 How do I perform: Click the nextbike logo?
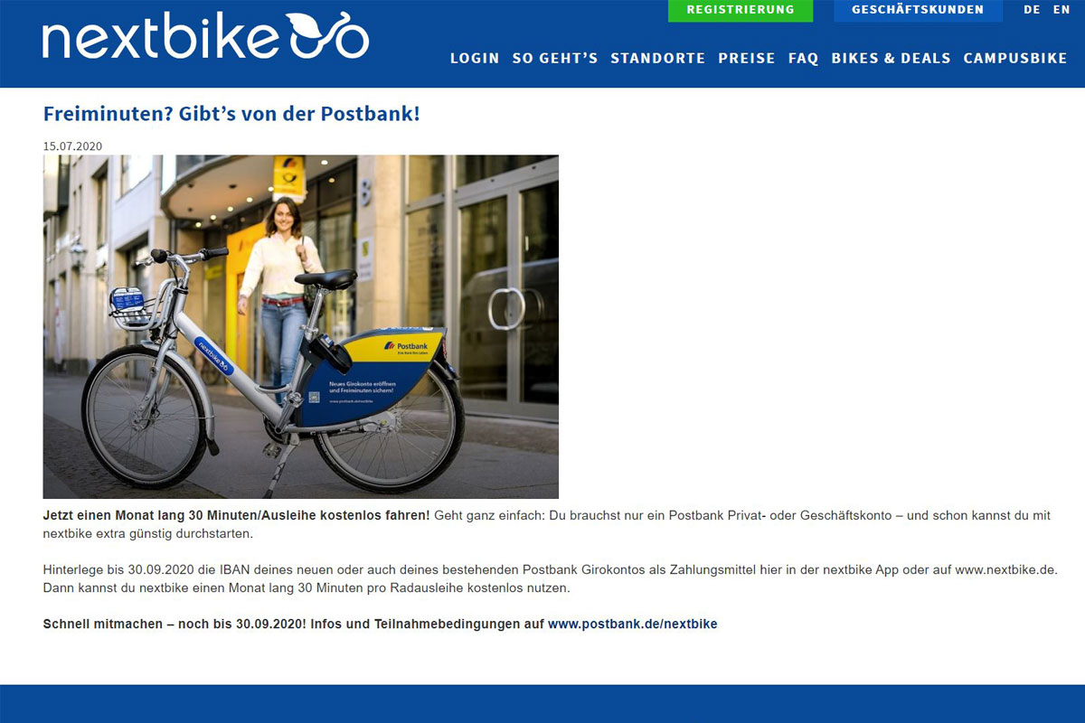pyautogui.click(x=205, y=38)
